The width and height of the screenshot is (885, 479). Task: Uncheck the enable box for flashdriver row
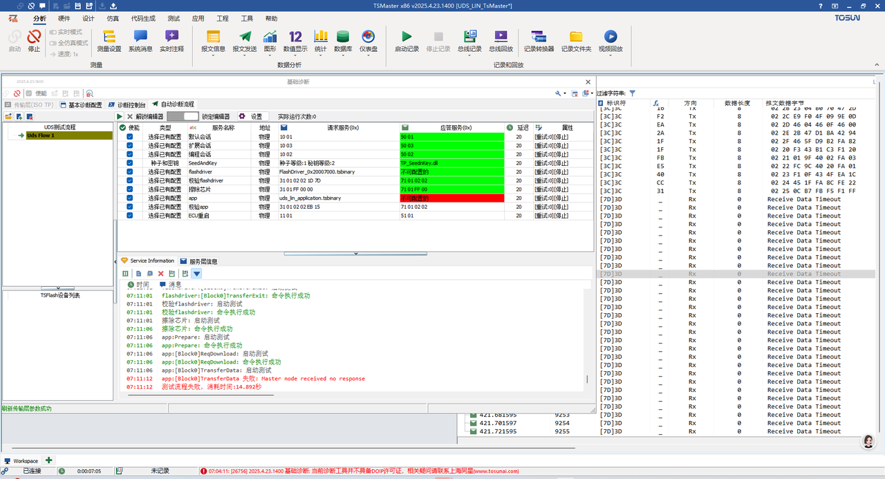(129, 171)
